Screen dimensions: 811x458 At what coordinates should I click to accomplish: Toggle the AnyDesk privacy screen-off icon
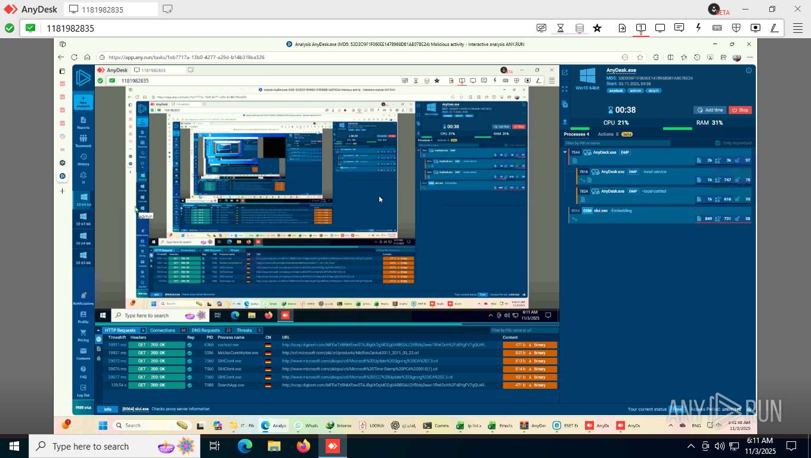(541, 28)
